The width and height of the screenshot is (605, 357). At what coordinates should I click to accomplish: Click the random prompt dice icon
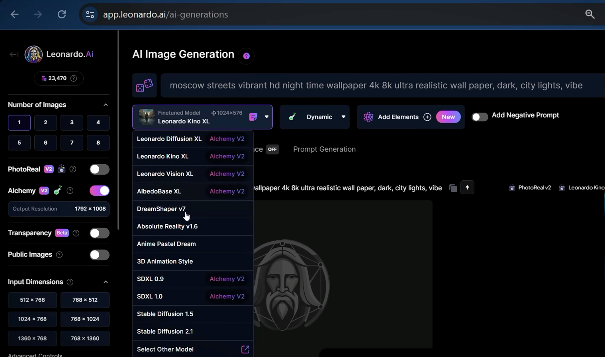[x=144, y=85]
